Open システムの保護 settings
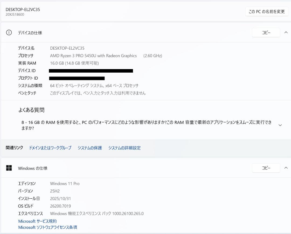Image resolution: width=291 pixels, height=234 pixels. pos(89,148)
